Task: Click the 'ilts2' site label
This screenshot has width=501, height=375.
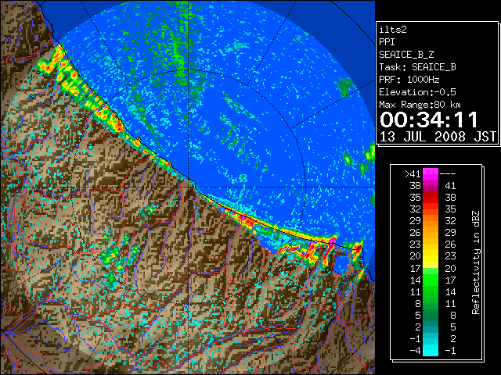Action: [393, 30]
